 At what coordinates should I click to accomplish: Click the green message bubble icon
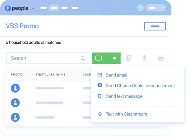coord(98,58)
